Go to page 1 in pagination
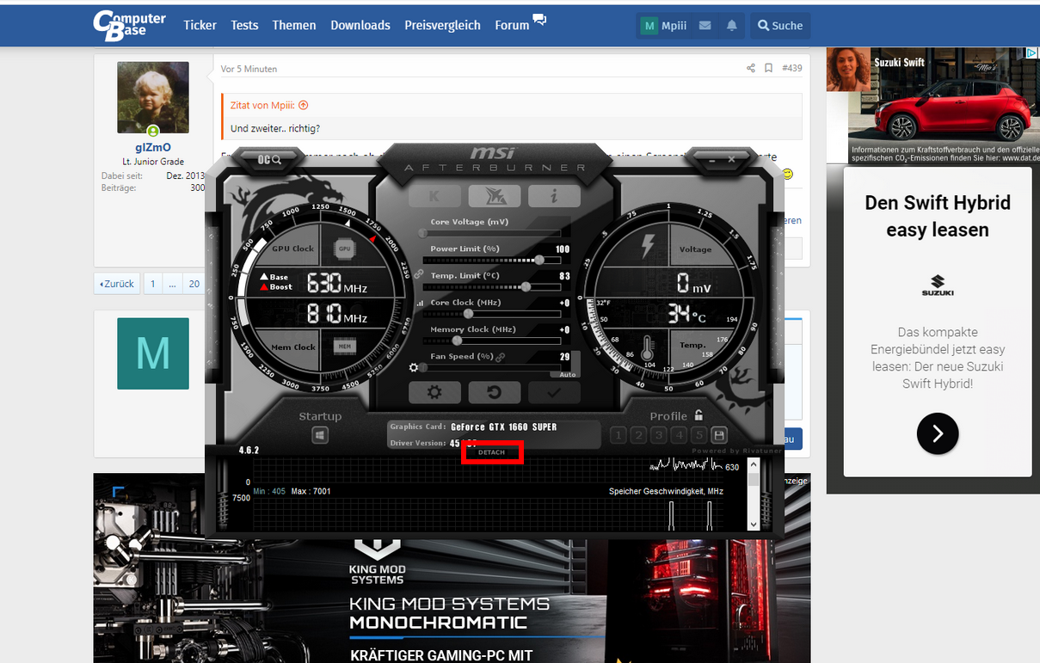1040x663 pixels. pos(153,284)
